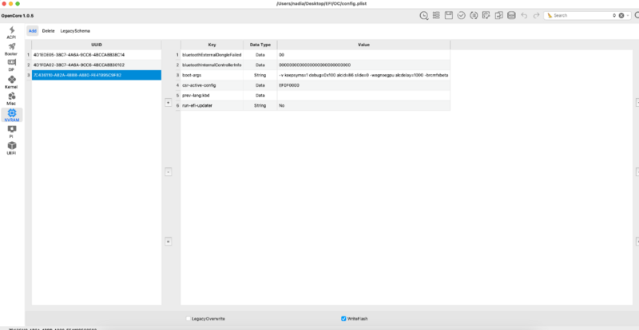This screenshot has width=639, height=330.
Task: Select the highlighted UUID row starting 7C436110
Action: 97,75
